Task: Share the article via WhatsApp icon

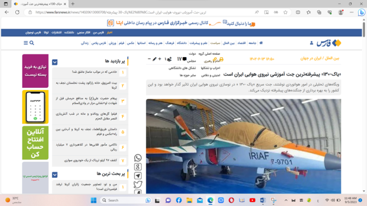Action: 138,158
